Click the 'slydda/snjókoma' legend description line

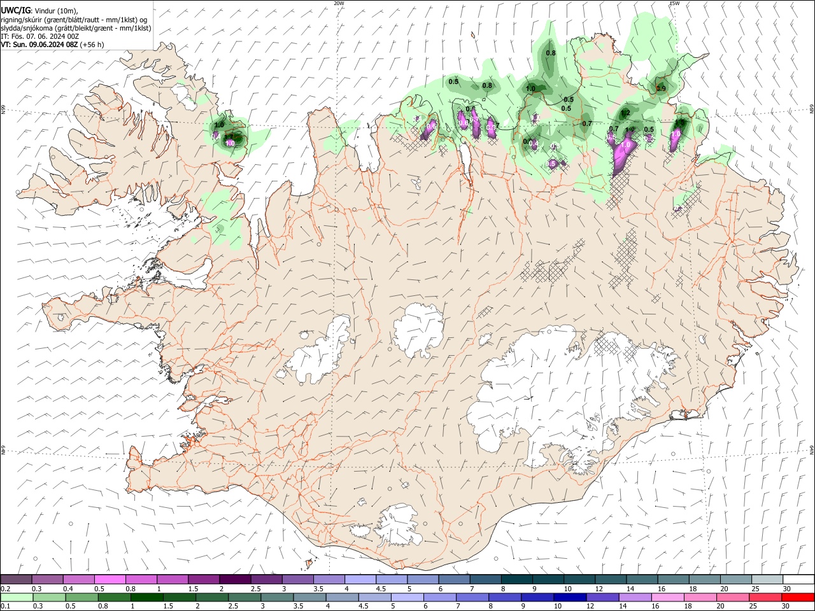[76, 28]
